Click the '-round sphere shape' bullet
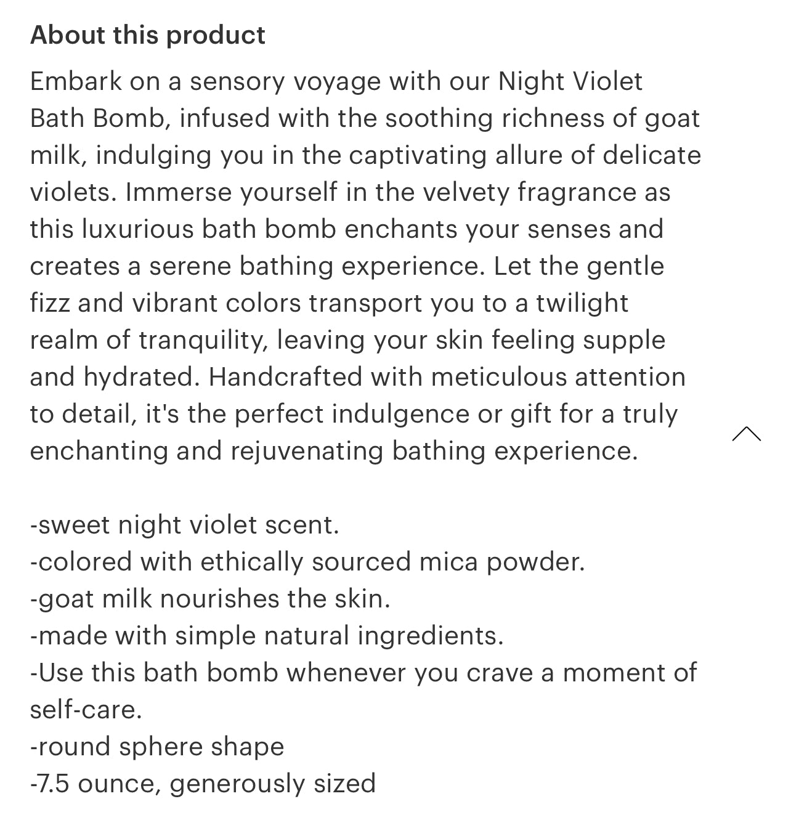 click(x=157, y=747)
